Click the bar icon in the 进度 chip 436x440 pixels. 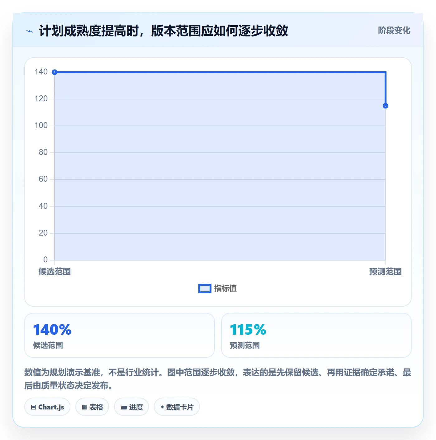click(x=124, y=407)
